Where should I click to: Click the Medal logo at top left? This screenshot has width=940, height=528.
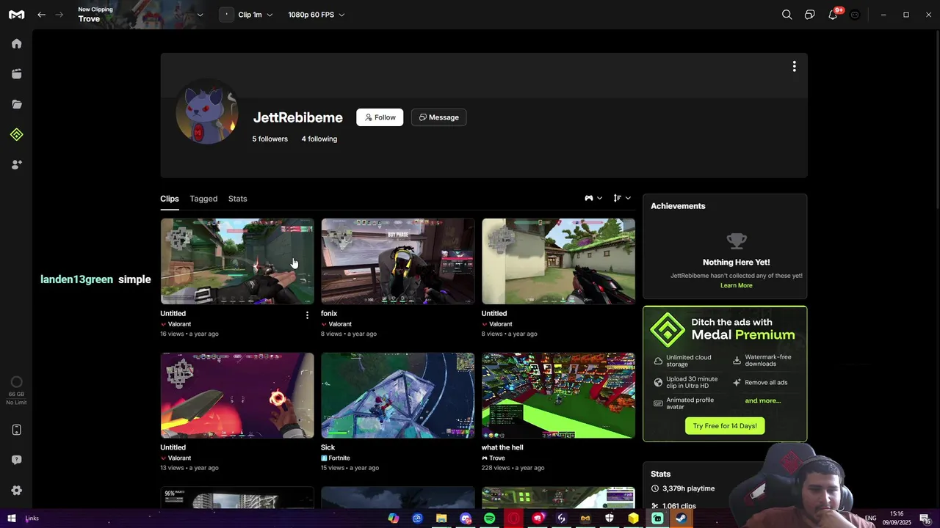point(16,15)
